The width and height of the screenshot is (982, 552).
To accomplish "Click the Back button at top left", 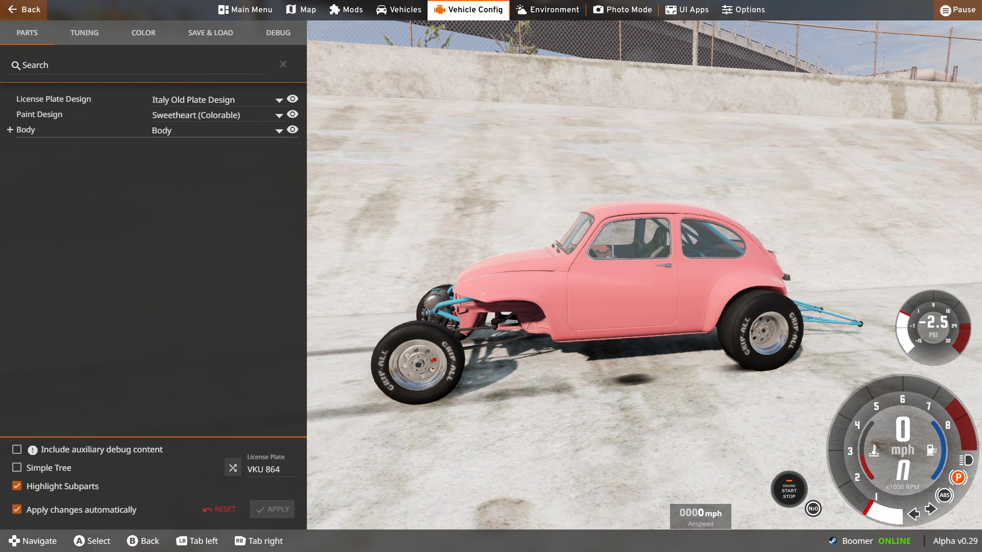I will (x=24, y=10).
